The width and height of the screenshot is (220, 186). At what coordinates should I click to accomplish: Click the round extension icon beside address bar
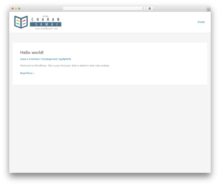[x=150, y=8]
